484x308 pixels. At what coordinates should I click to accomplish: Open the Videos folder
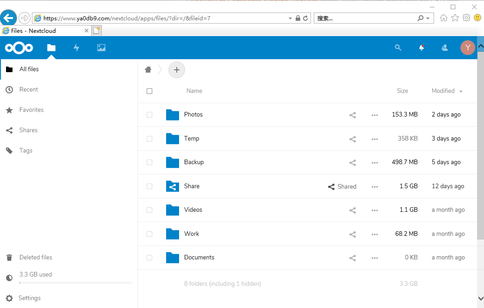[x=193, y=210]
